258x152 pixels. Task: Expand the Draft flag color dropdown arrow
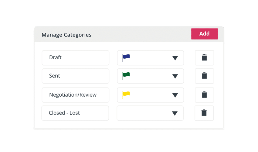click(175, 58)
